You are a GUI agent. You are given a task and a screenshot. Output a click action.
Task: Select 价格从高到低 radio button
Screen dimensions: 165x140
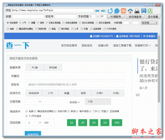click(x=63, y=23)
